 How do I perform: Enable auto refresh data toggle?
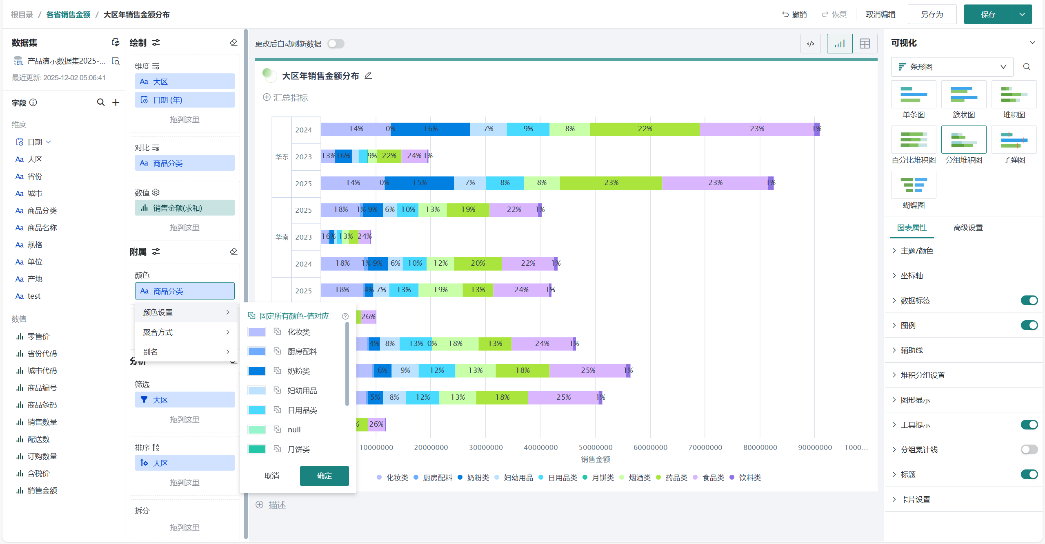pyautogui.click(x=336, y=44)
